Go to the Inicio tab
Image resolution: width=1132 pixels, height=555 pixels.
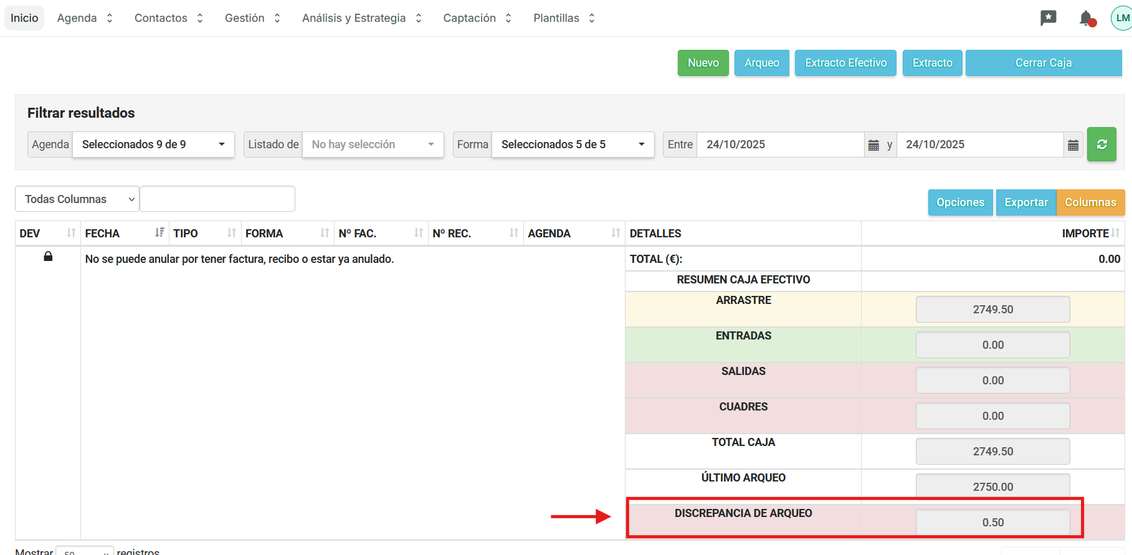24,18
